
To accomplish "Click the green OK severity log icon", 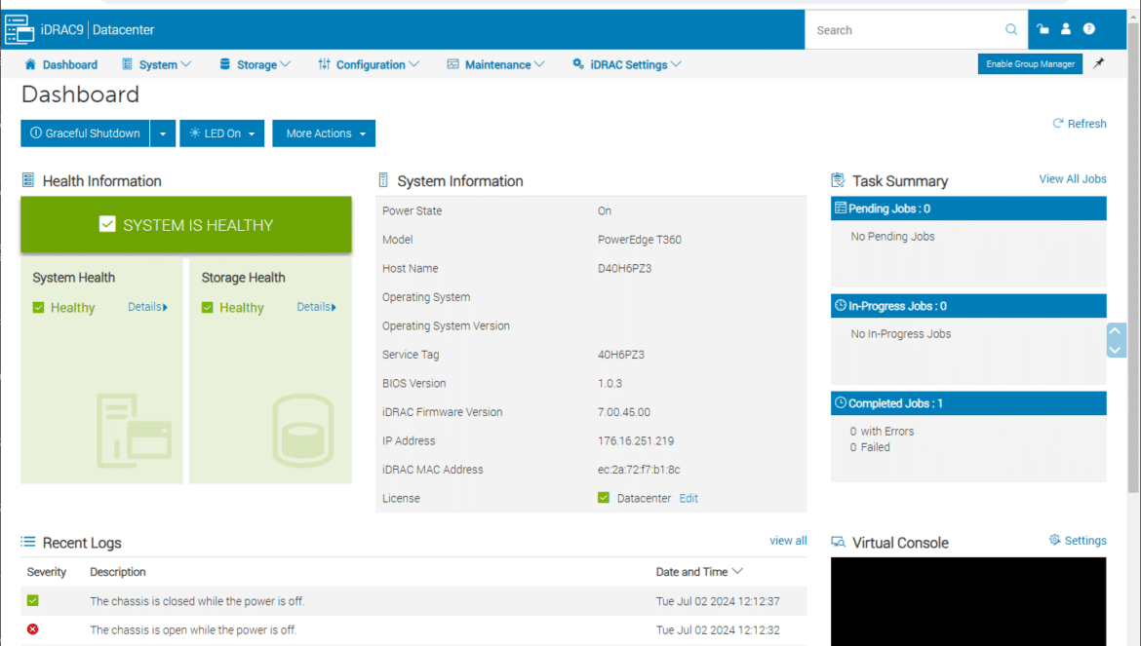I will (x=33, y=600).
